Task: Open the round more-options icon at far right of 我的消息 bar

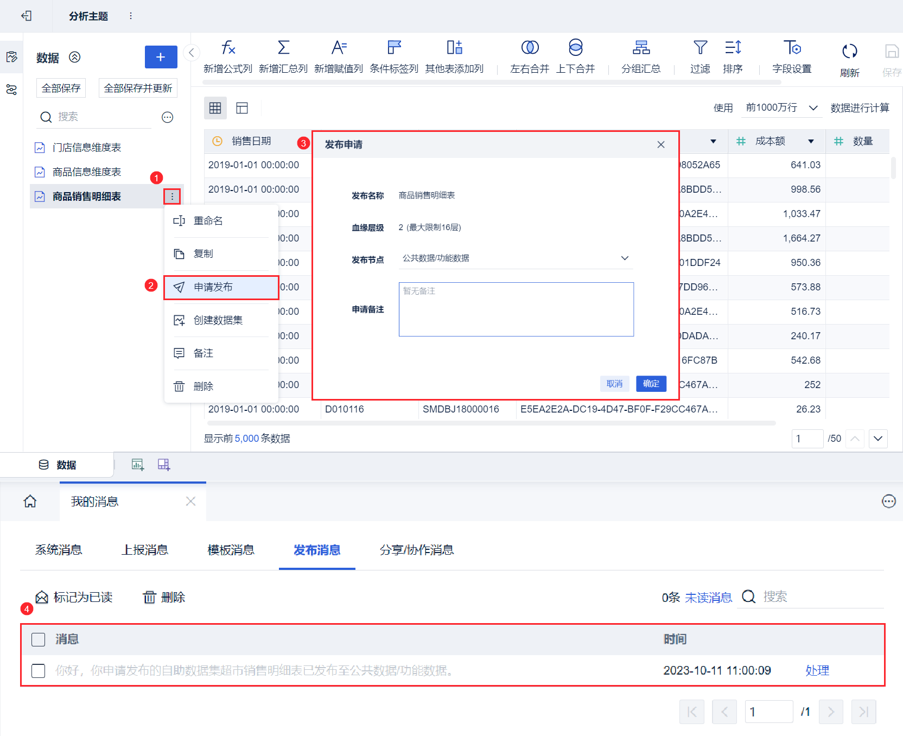Action: 888,502
